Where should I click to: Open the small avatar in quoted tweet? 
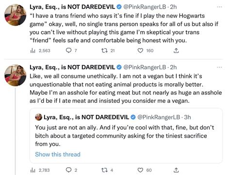coord(38,117)
